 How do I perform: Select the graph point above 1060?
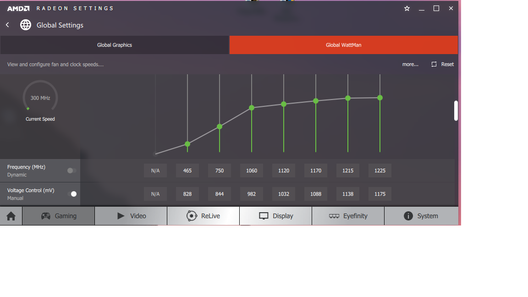pyautogui.click(x=252, y=108)
